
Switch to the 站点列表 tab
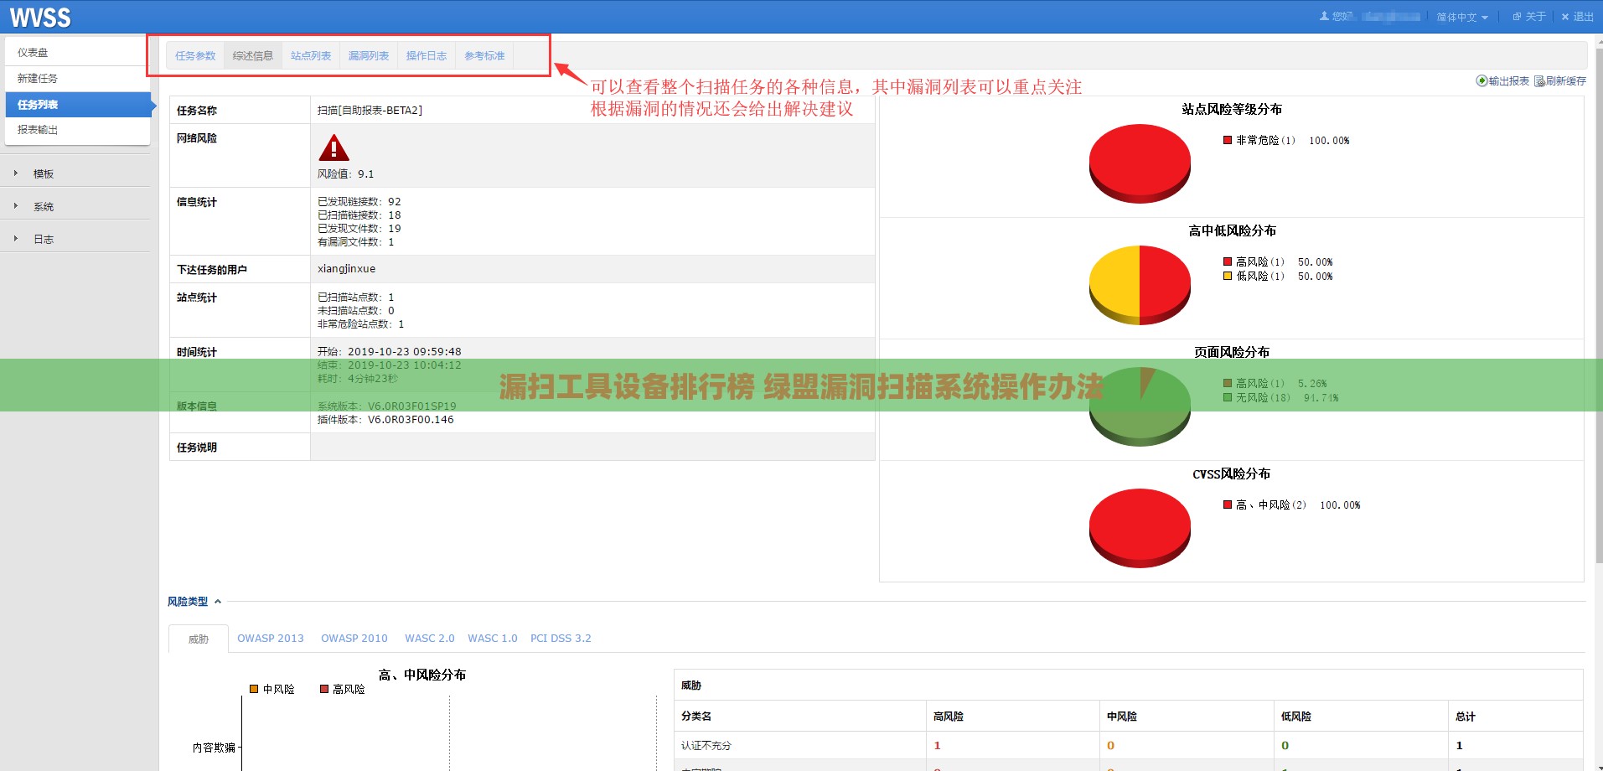[x=311, y=56]
